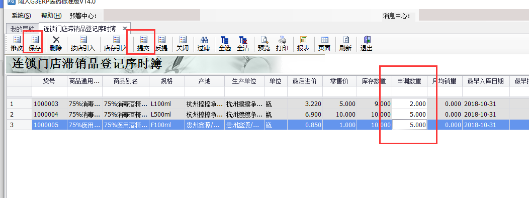
Task: Click 申调数量 cell in row 1
Action: pos(409,104)
